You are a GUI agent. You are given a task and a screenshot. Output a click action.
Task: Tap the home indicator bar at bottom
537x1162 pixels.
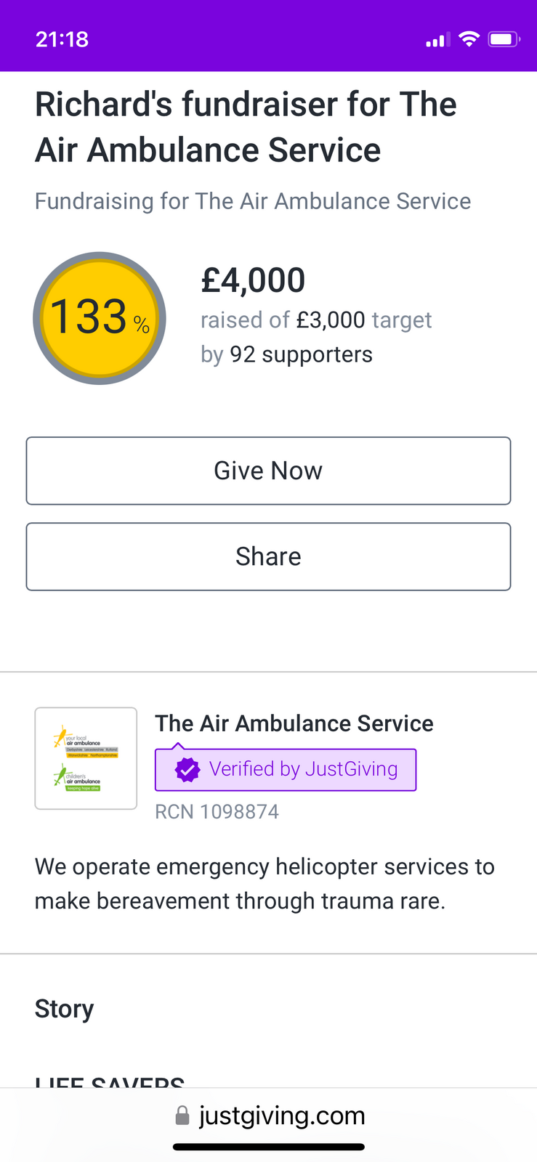(269, 1147)
